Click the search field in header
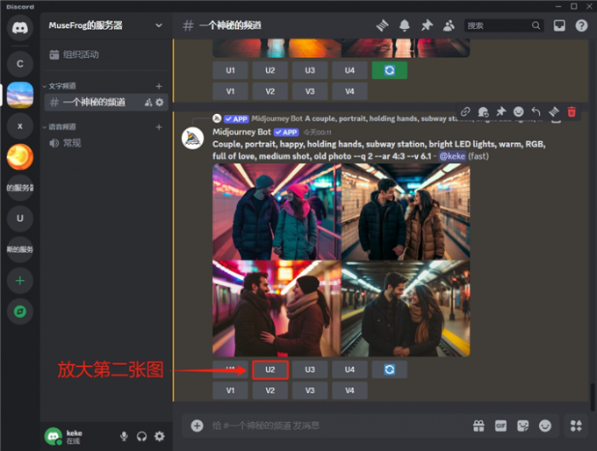This screenshot has height=451, width=597. 504,25
